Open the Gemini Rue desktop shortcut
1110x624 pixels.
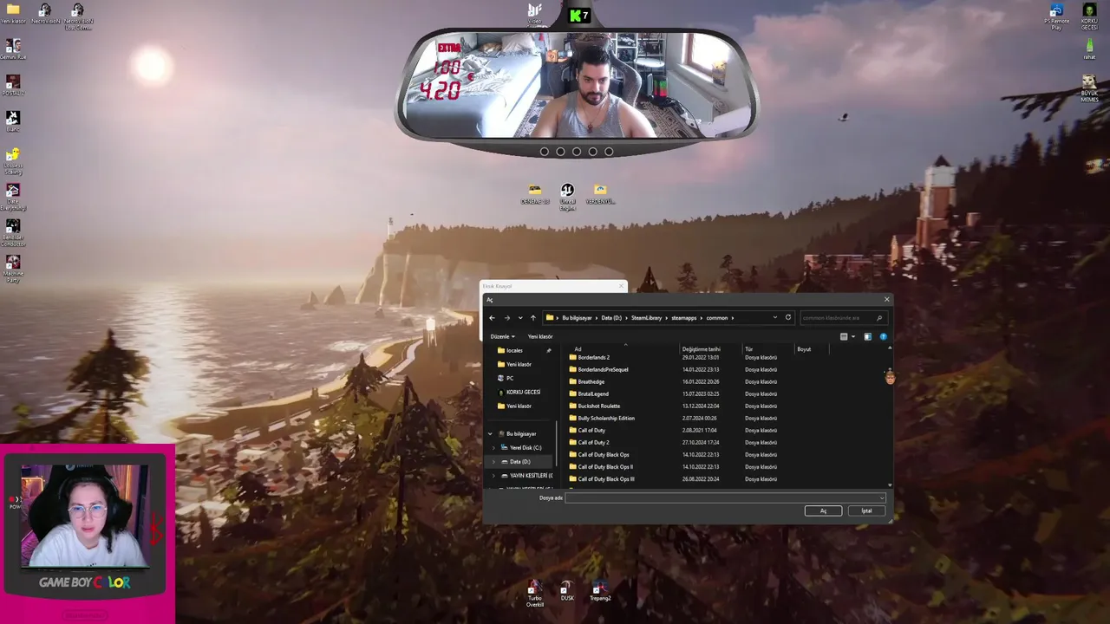[13, 49]
